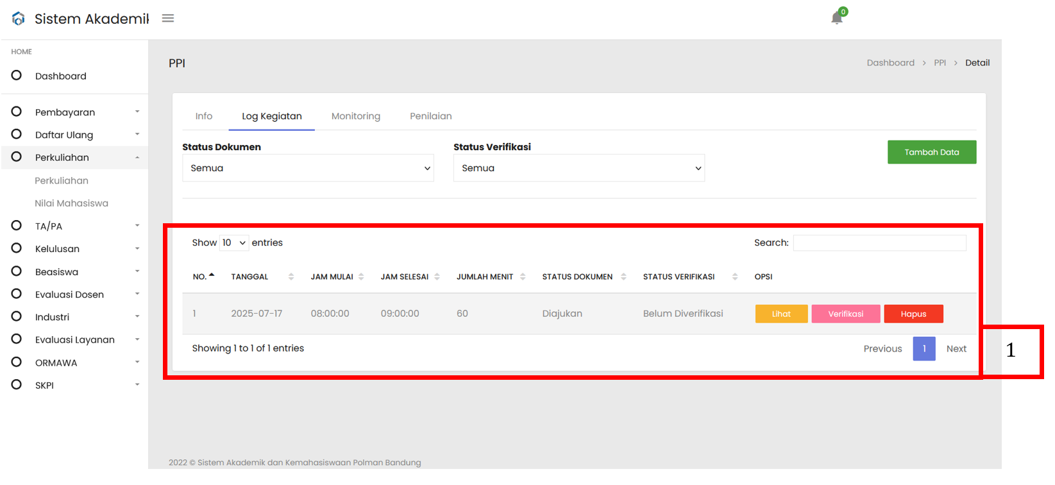Click the circle icon beside TA/PA
This screenshot has height=485, width=1055.
[17, 225]
